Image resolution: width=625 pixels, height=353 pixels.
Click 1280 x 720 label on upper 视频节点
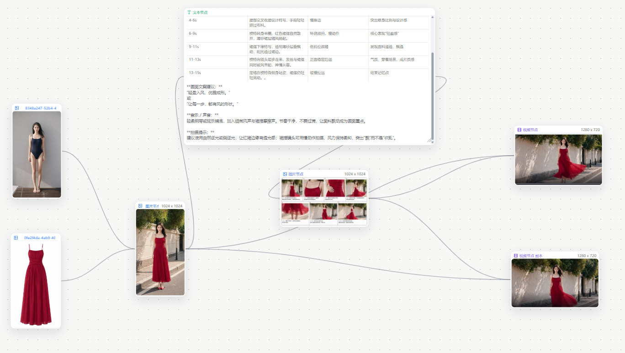590,130
